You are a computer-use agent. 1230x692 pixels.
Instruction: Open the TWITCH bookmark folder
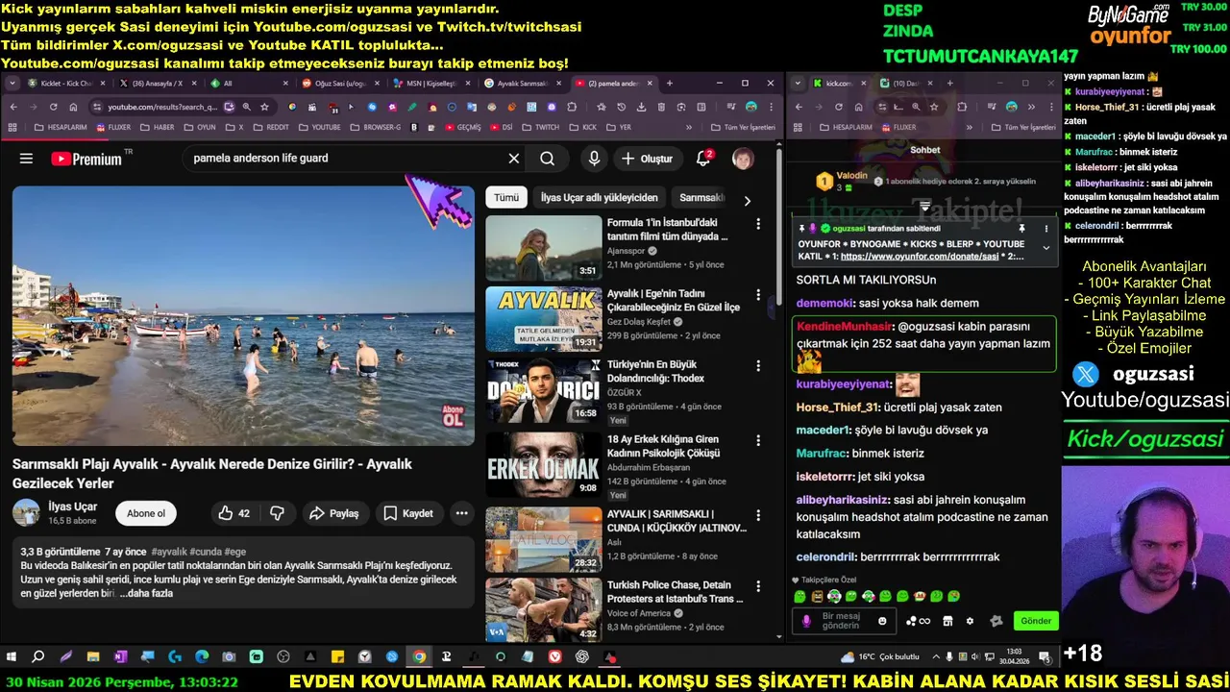[x=540, y=127]
